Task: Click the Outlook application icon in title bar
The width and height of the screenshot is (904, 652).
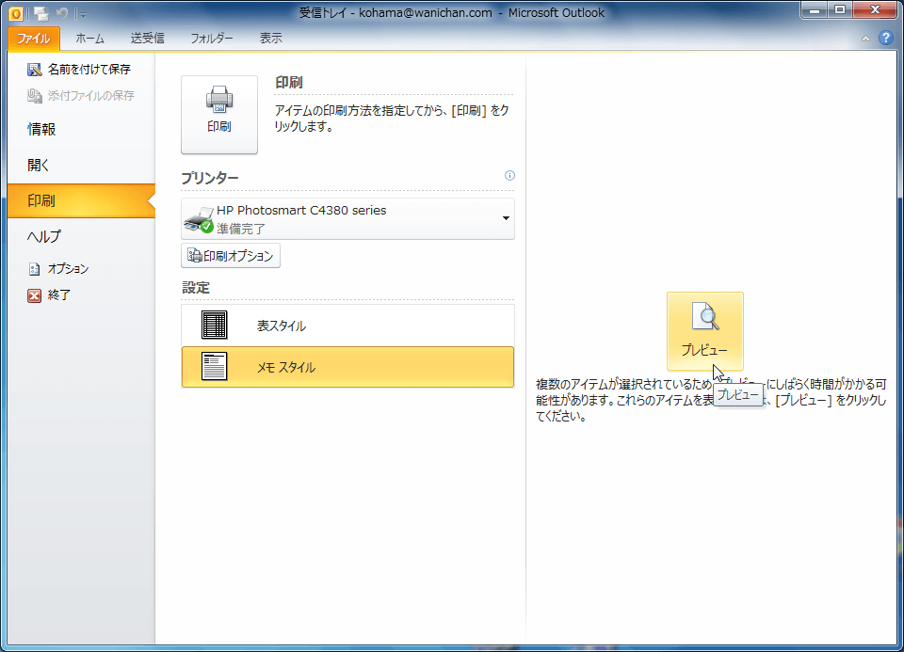Action: coord(16,13)
